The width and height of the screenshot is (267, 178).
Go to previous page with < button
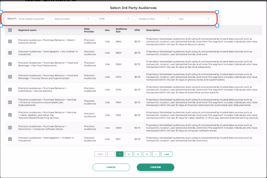click(111, 154)
